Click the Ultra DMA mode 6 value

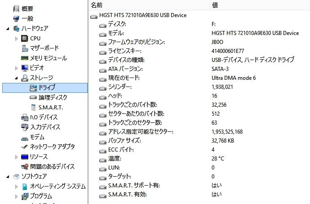234,78
